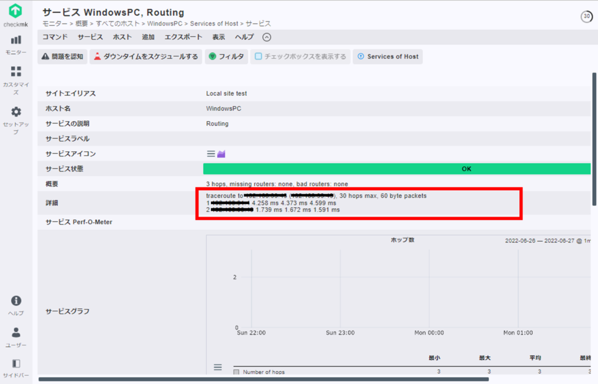Click the Routing service description value
Image resolution: width=598 pixels, height=384 pixels.
click(217, 124)
